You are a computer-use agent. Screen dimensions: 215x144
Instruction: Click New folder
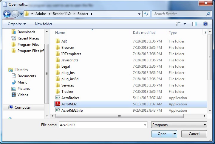(x=44, y=24)
